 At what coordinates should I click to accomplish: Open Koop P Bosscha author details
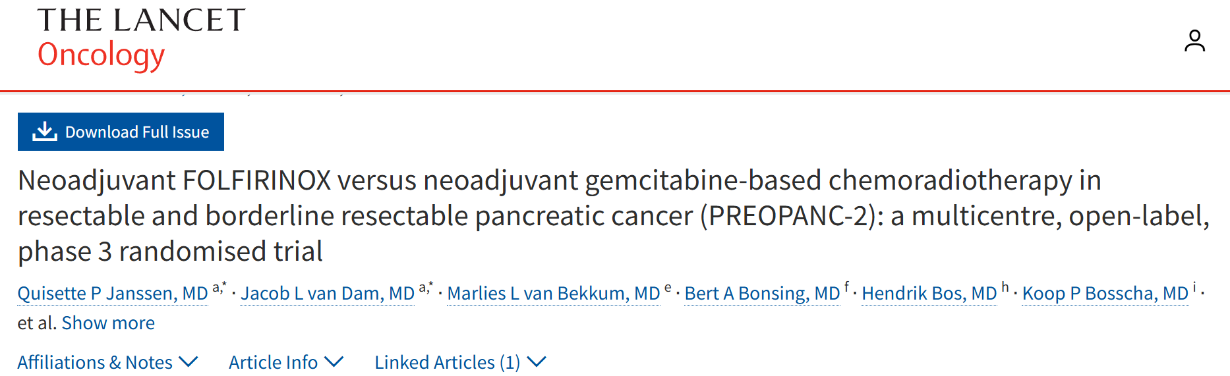coord(1105,293)
